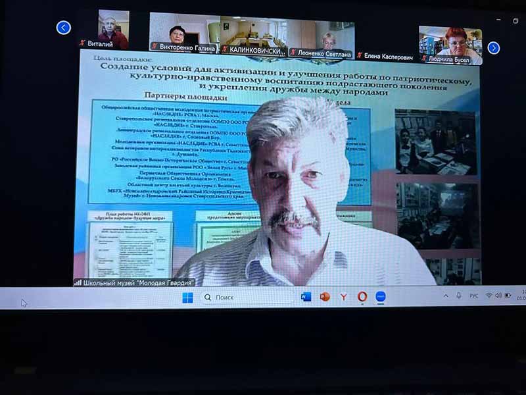Click the Елена Касперович name label
The width and height of the screenshot is (526, 395).
(x=389, y=57)
